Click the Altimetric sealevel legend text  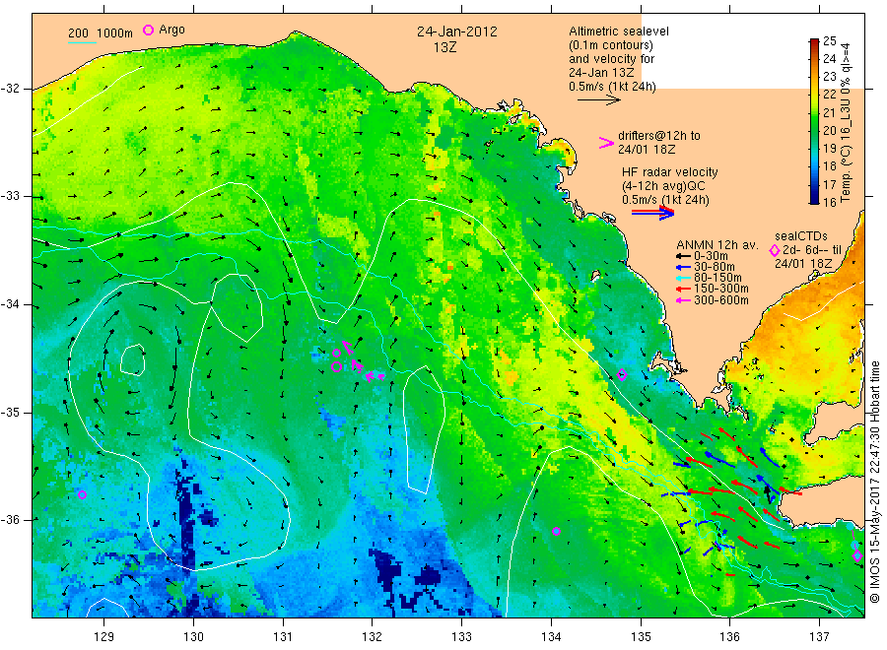(617, 32)
